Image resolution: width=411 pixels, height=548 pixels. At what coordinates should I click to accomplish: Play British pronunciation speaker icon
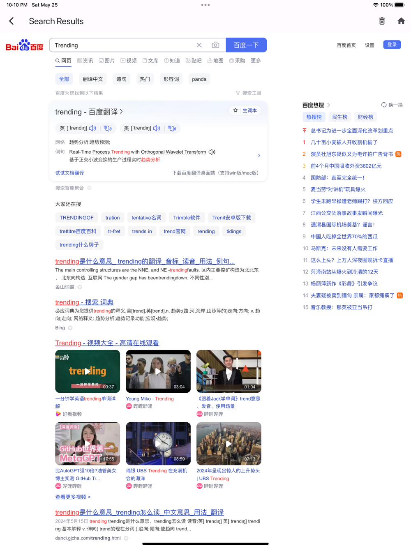point(92,128)
